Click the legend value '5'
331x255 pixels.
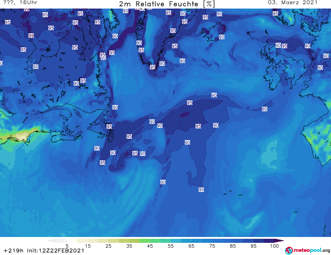coord(67,246)
